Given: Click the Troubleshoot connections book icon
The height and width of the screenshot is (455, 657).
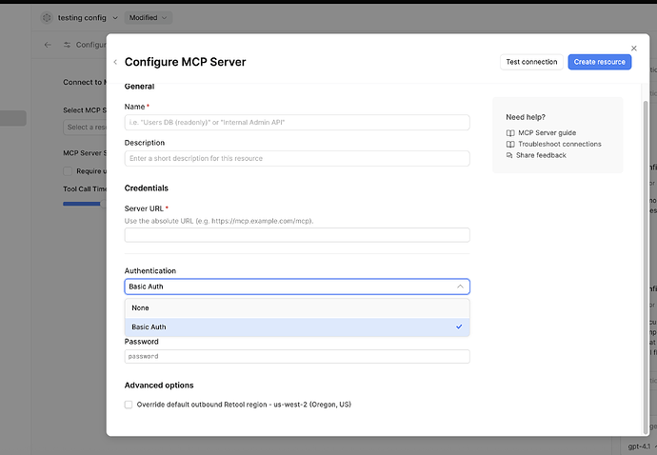Looking at the screenshot, I should click(510, 144).
